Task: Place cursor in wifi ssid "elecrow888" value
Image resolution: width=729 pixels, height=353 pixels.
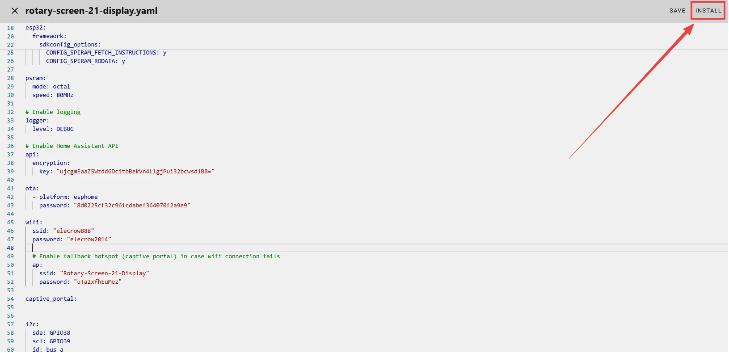Action: click(x=74, y=231)
